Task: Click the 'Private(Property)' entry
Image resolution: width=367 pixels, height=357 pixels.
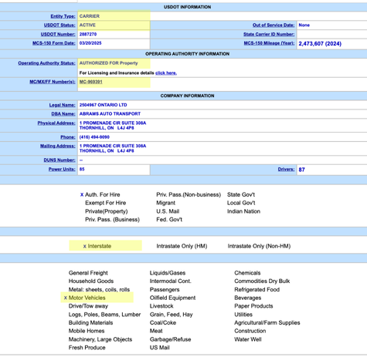Action: (107, 211)
